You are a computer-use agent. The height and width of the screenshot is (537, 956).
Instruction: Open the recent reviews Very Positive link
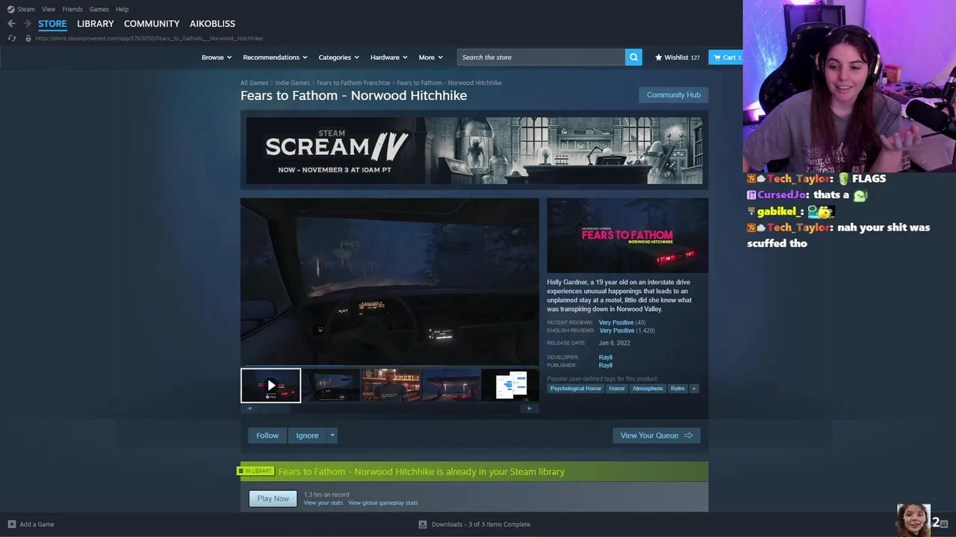pos(616,323)
